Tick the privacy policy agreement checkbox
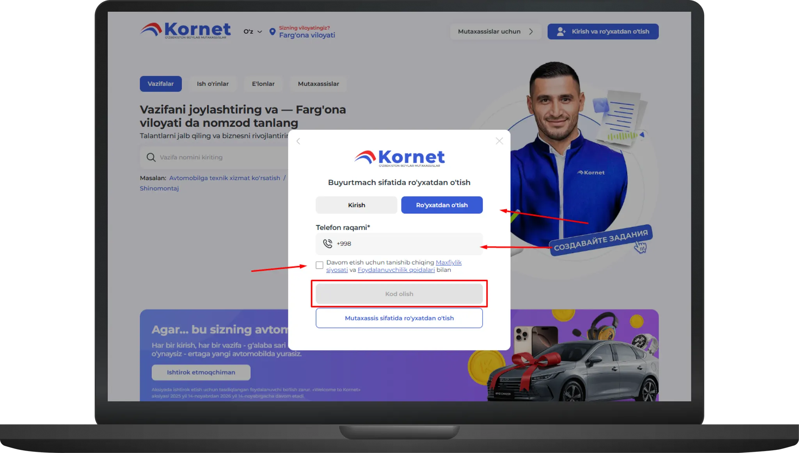Screen dimensions: 799x453 tap(320, 265)
